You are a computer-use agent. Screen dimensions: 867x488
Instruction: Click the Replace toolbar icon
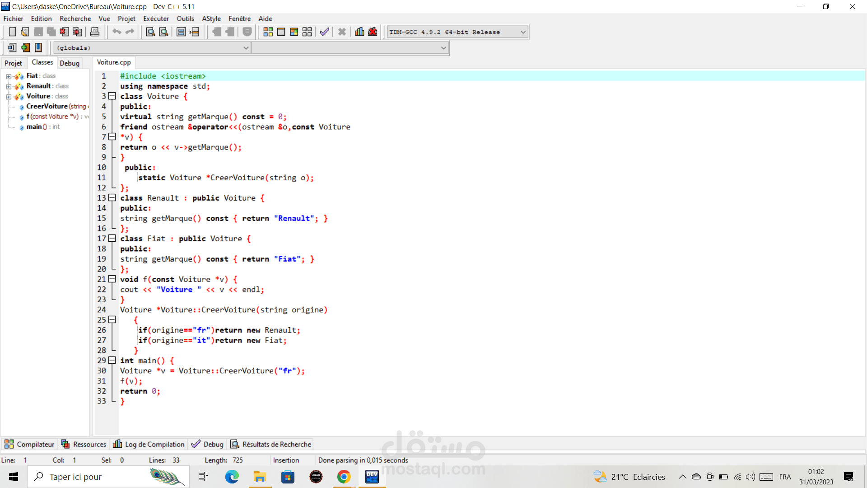[163, 32]
